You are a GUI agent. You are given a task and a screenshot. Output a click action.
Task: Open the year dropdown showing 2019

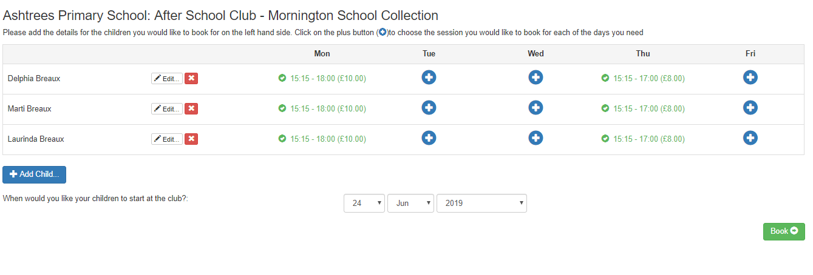[481, 203]
